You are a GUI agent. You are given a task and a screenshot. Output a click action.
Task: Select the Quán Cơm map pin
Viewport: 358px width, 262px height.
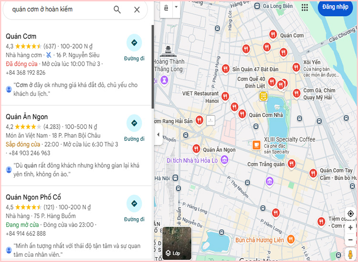point(273,34)
